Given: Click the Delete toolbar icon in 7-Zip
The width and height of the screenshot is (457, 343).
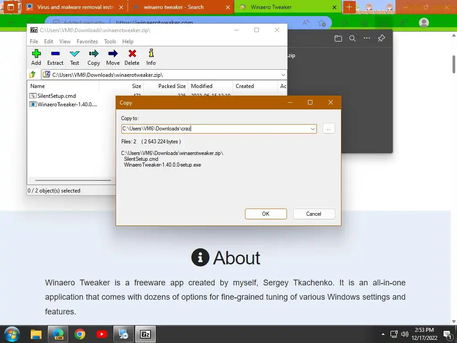Looking at the screenshot, I should (x=132, y=58).
